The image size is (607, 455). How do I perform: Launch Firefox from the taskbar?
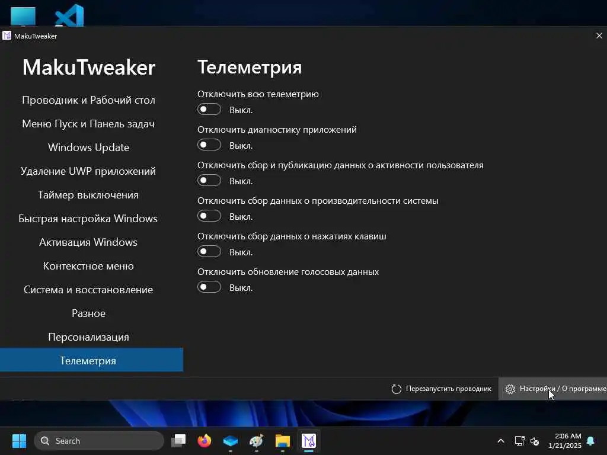point(205,441)
